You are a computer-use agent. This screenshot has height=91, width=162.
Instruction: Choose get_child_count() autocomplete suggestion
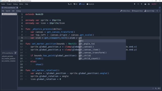[102, 58]
